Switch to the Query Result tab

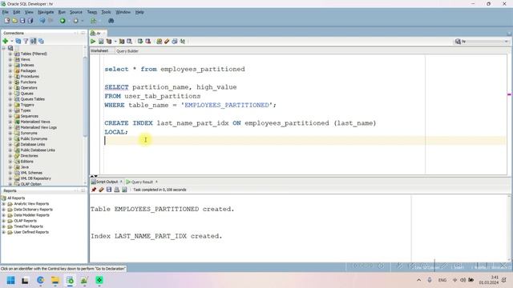(142, 182)
